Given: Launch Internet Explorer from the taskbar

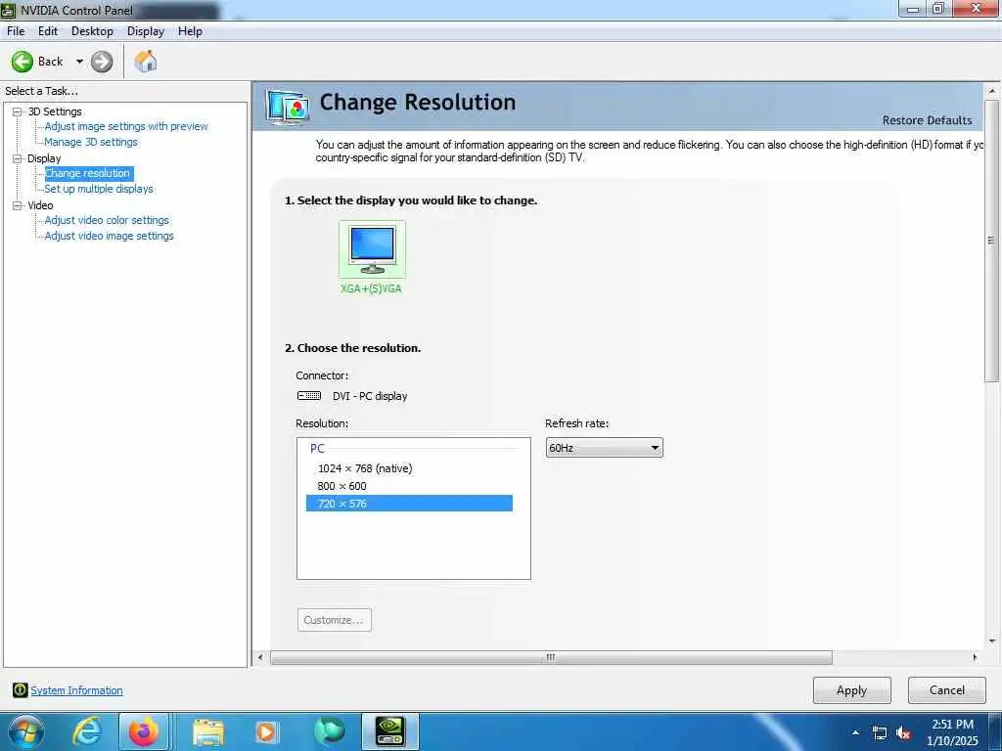Looking at the screenshot, I should [86, 731].
